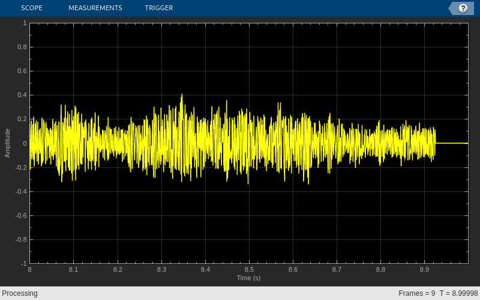
Task: Switch to the MEASUREMENTS tab
Action: [95, 8]
